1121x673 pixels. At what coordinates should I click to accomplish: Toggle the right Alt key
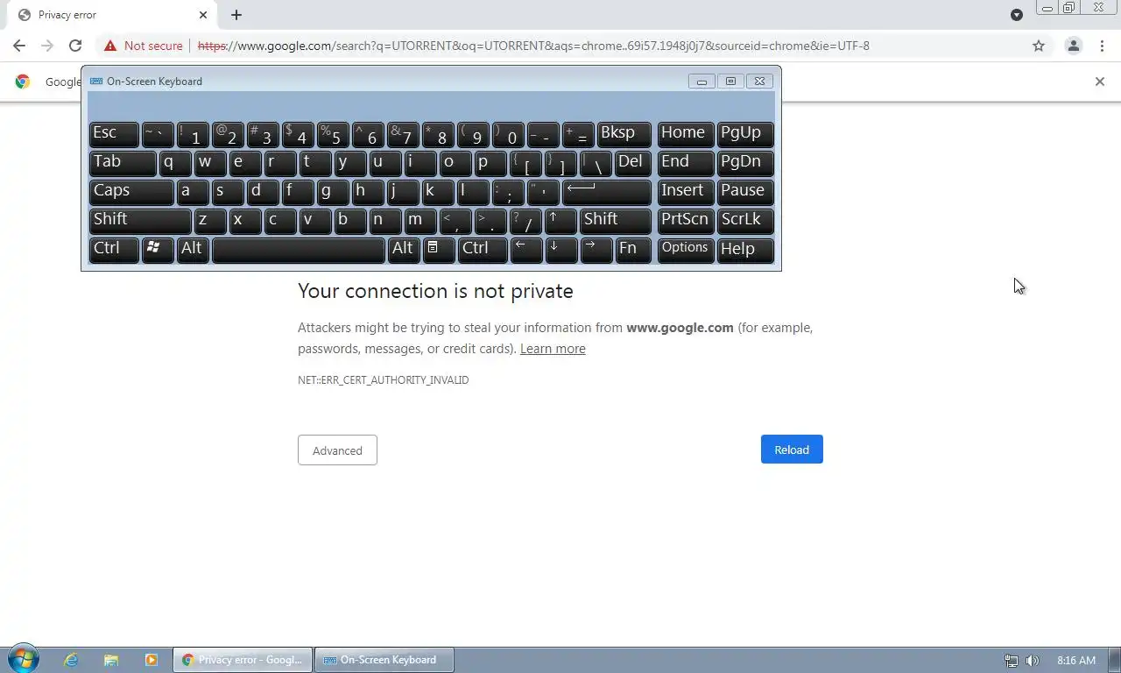[403, 250]
